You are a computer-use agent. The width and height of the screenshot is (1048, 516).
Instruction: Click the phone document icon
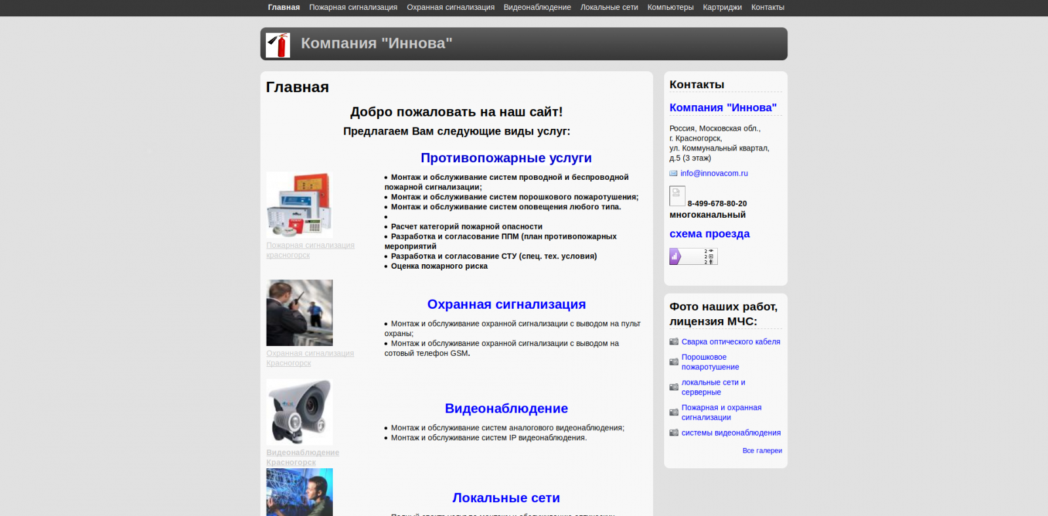tap(677, 196)
